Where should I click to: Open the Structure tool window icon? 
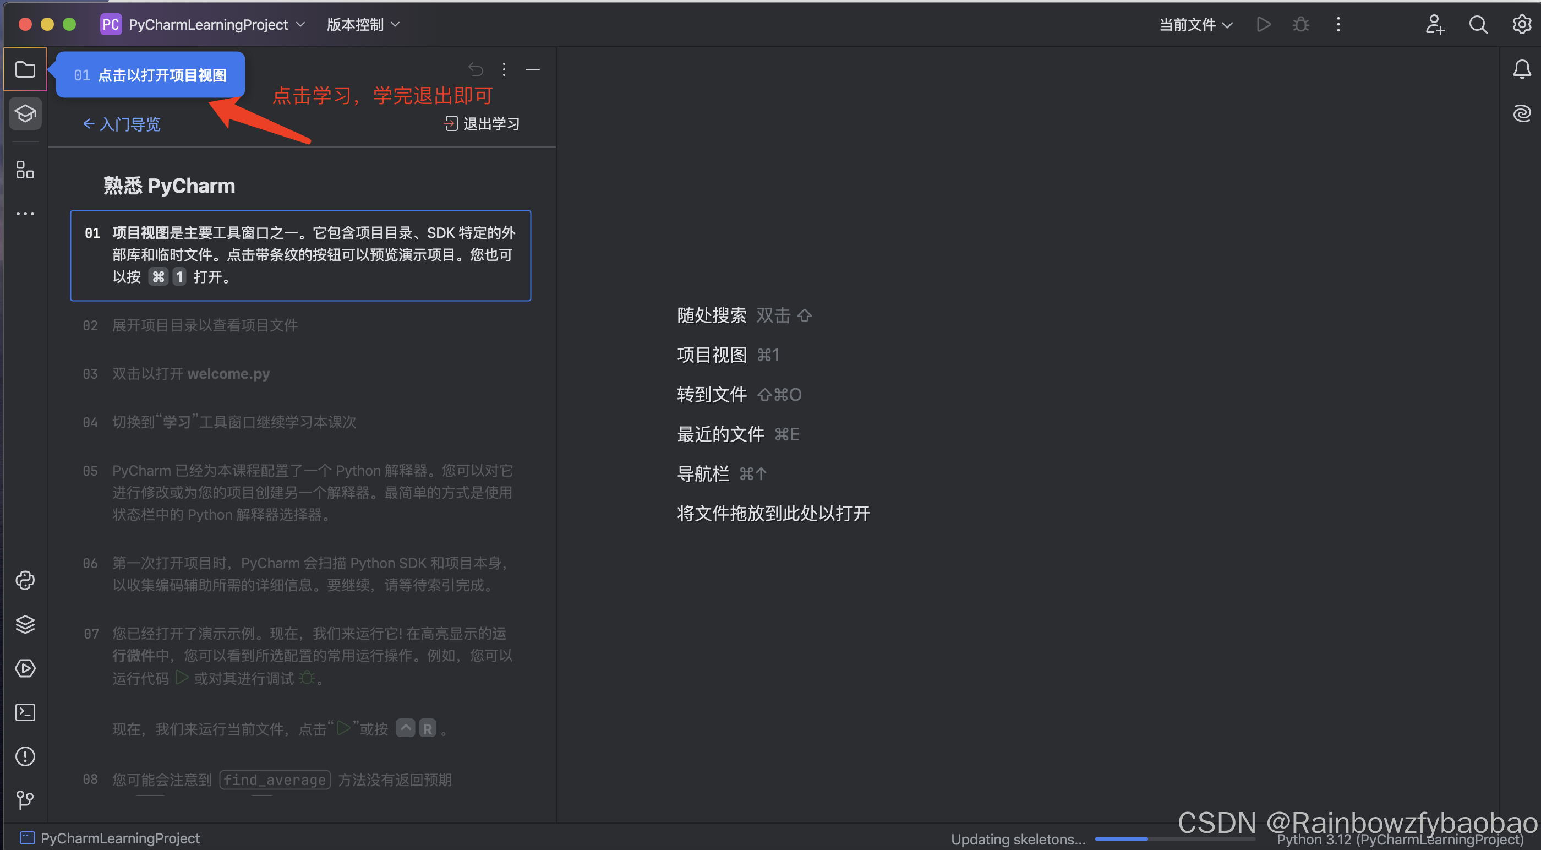pyautogui.click(x=25, y=170)
